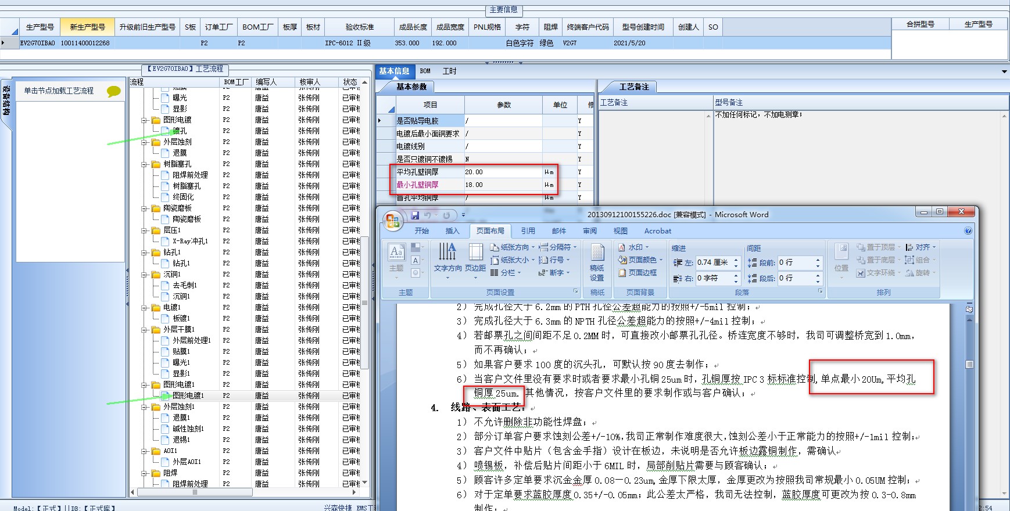
Task: Open the 插入 ribbon tab in Word
Action: pos(452,231)
